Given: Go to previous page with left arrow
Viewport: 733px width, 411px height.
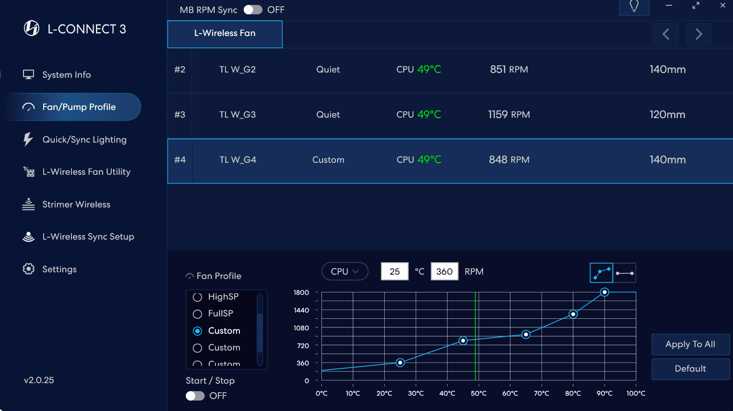Looking at the screenshot, I should click(x=666, y=34).
